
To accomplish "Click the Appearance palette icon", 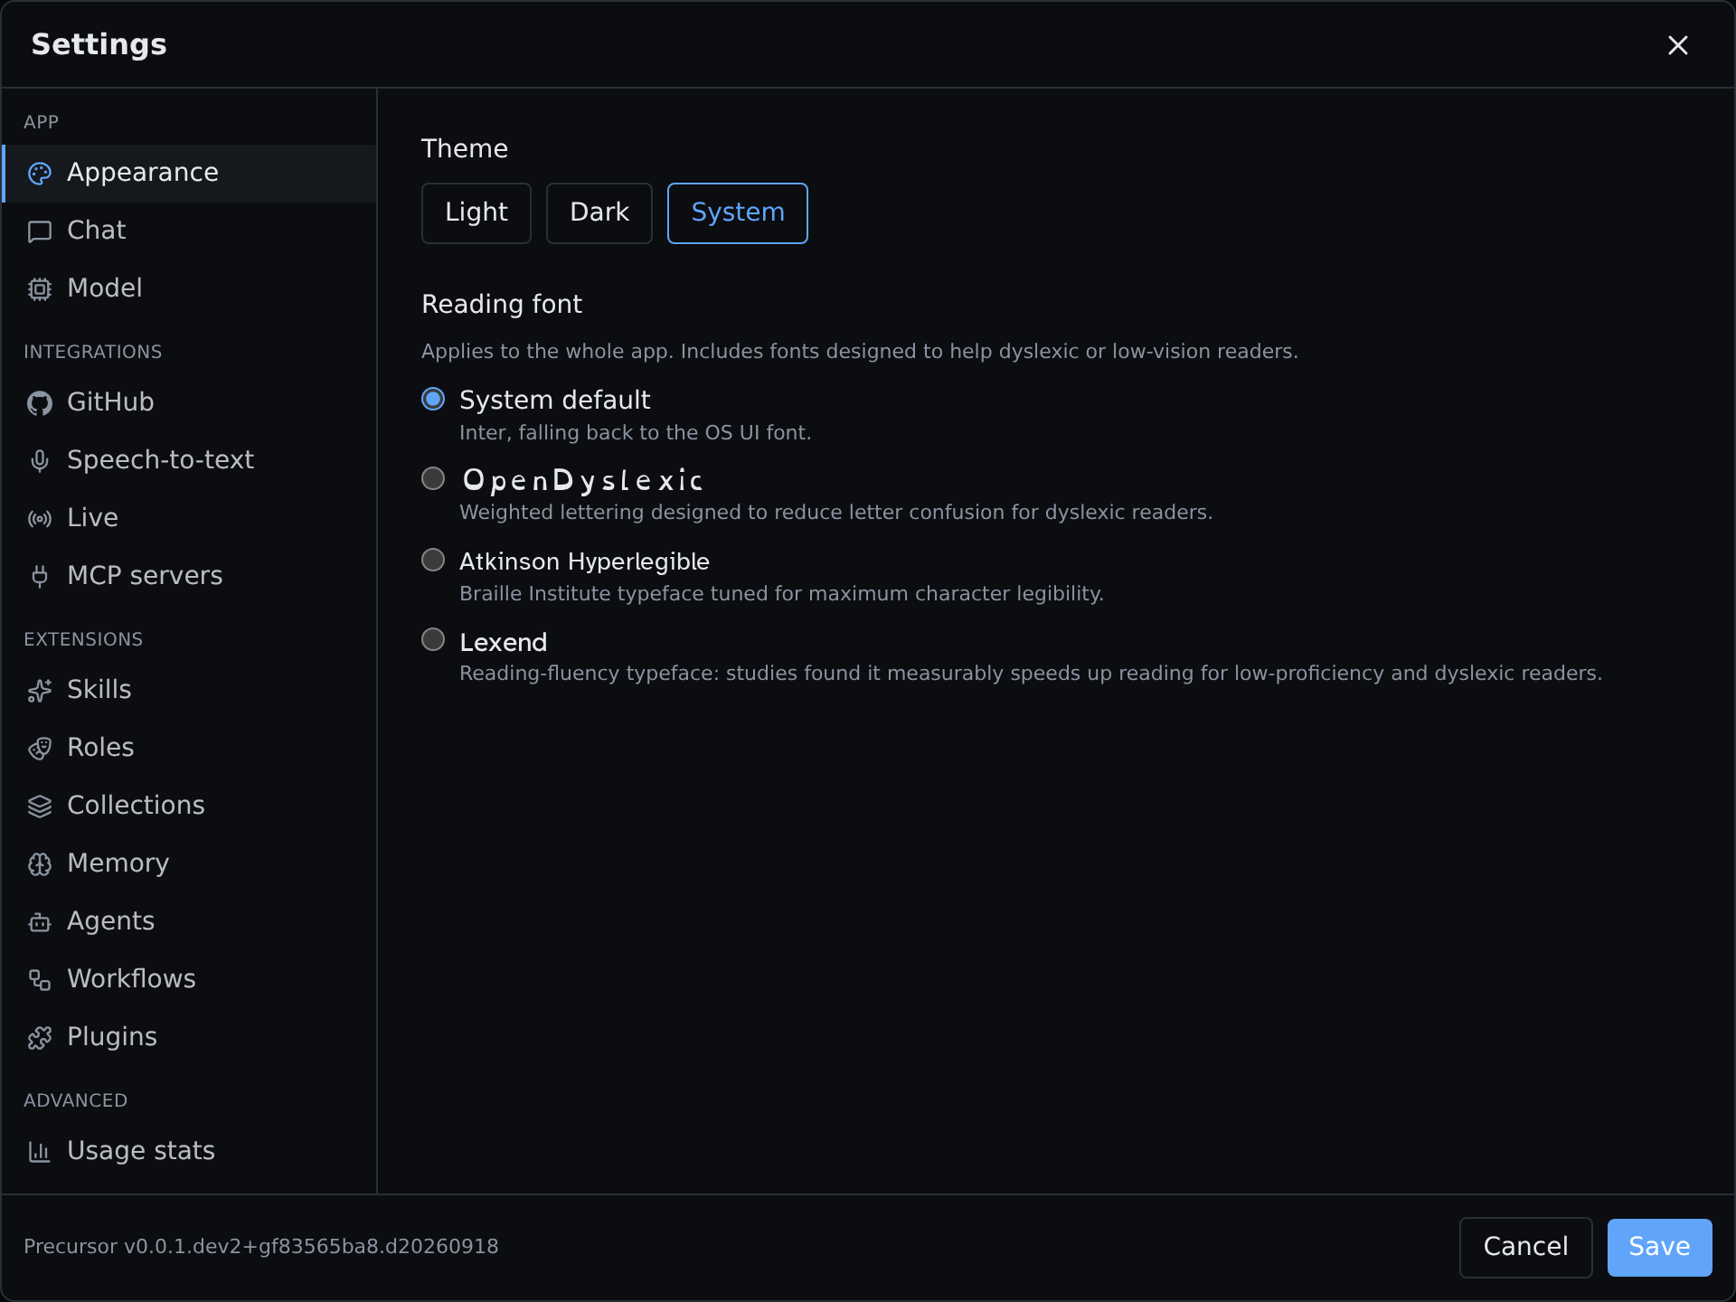I will pyautogui.click(x=40, y=174).
